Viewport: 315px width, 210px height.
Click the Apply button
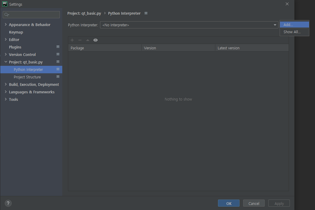tap(279, 203)
